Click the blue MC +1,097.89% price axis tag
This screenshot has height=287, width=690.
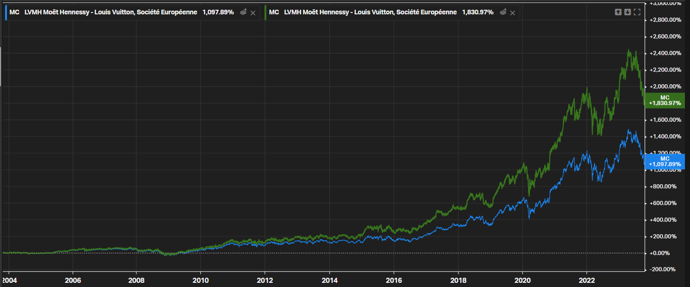click(x=665, y=161)
